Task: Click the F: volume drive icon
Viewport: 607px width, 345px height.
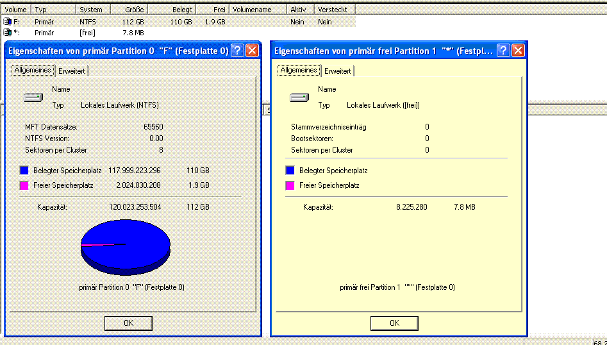Action: [x=7, y=22]
